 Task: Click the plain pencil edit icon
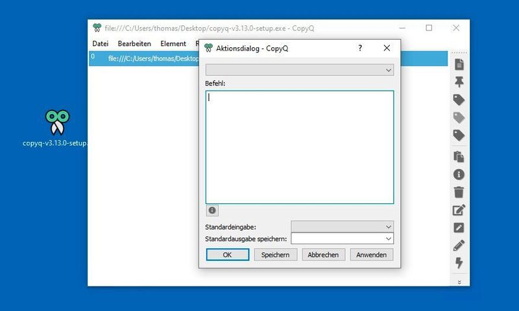tap(459, 245)
